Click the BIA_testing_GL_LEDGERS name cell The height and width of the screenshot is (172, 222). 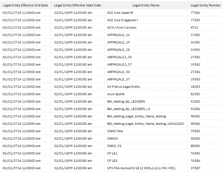click(126, 101)
